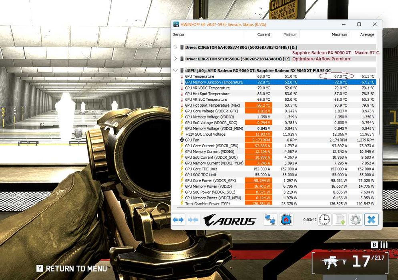Click the Minimum column header

pyautogui.click(x=290, y=34)
